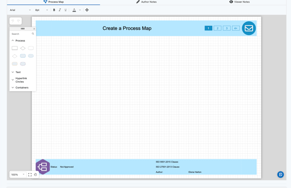The width and height of the screenshot is (291, 188).
Task: Select page level 2 button
Action: (x=218, y=28)
